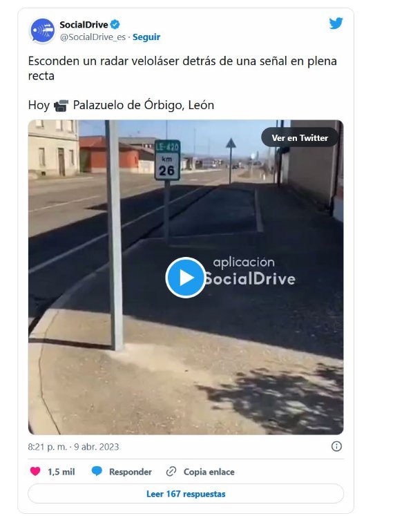This screenshot has width=413, height=518.
Task: Open the tweet info icon
Action: pos(336,446)
